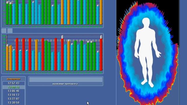The width and height of the screenshot is (187, 105).
Task: Click the right gray square button between charts
Action: [10, 31]
